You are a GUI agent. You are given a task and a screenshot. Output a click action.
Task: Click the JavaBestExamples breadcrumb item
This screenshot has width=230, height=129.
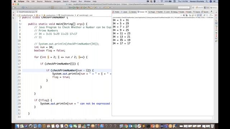click(26, 15)
